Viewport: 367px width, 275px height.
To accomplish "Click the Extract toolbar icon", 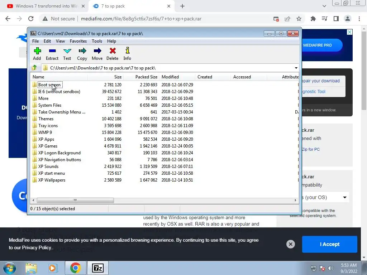I will click(x=52, y=54).
